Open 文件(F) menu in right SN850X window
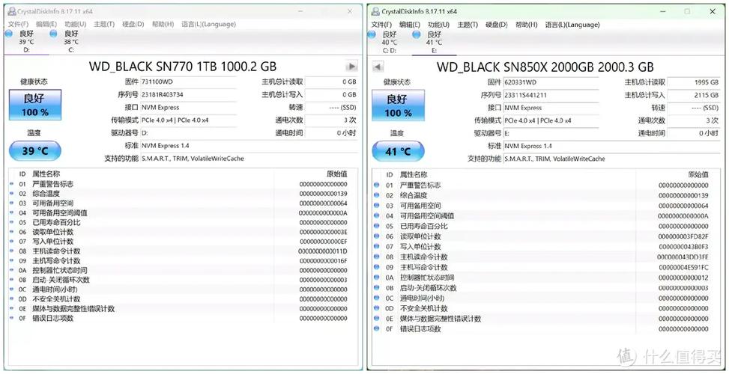 coord(381,25)
